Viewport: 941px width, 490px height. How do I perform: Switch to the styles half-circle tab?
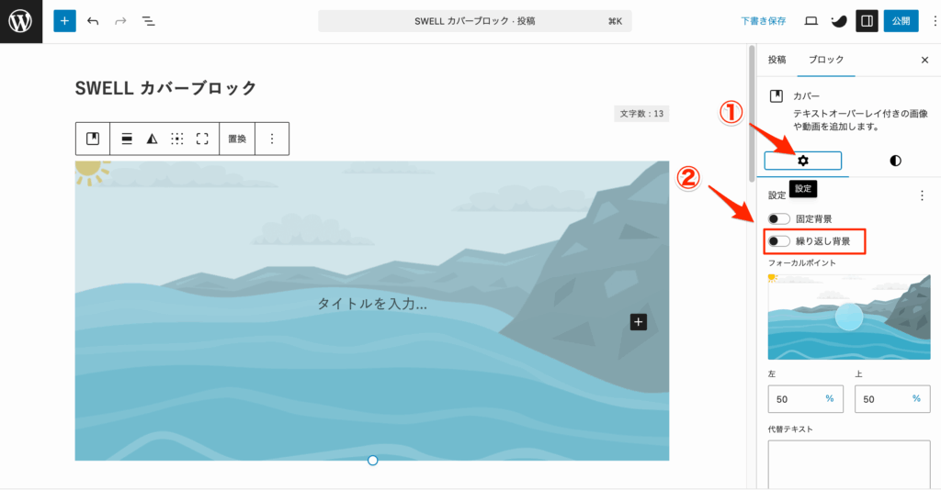tap(895, 161)
